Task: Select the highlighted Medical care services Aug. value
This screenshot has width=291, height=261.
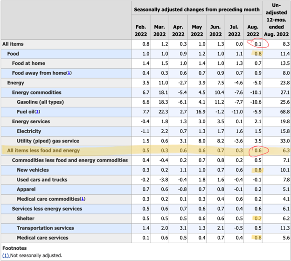Action: pyautogui.click(x=258, y=238)
